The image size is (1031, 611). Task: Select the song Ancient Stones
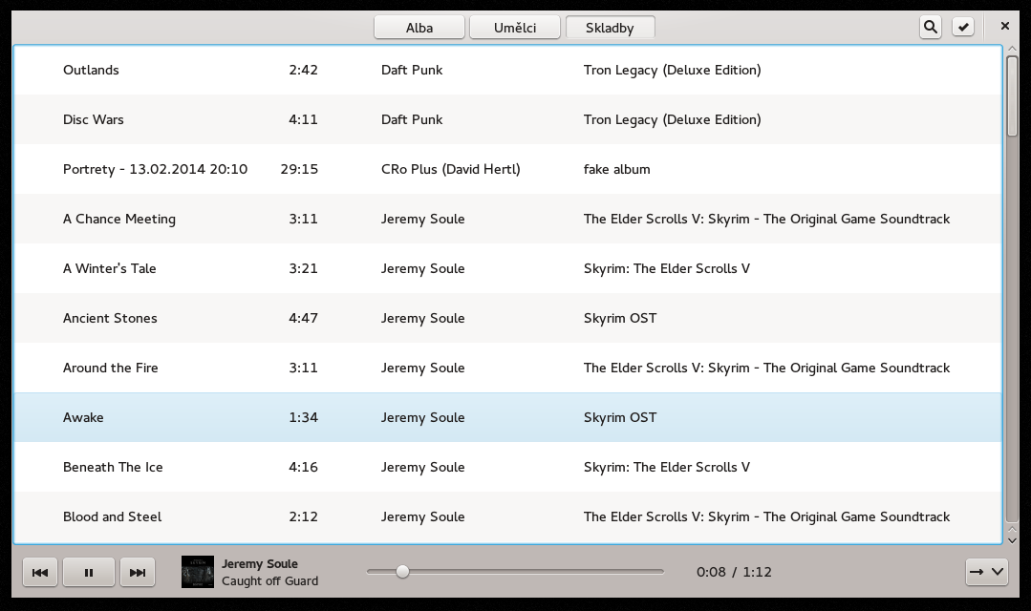(508, 318)
